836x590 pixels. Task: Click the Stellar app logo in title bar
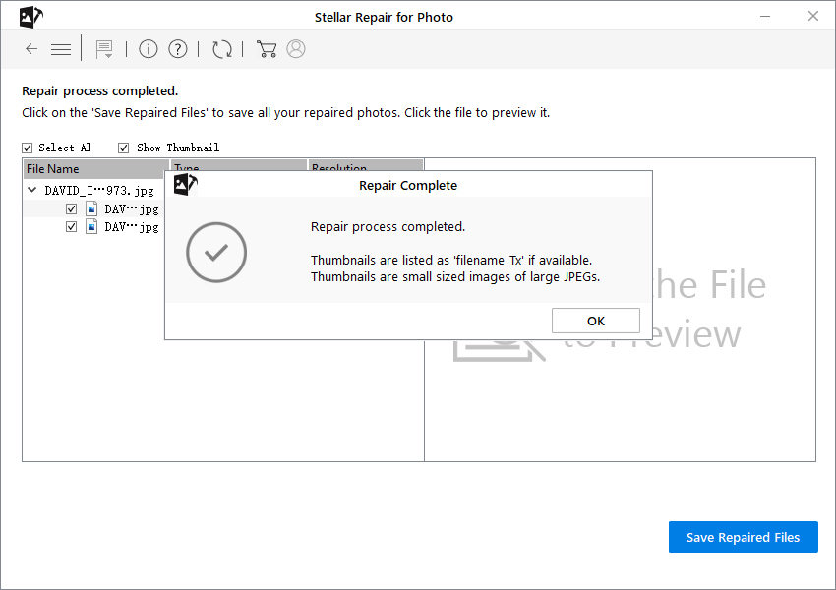[x=30, y=17]
